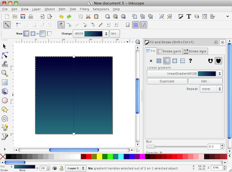Click Edit button in tool controls bar
Image resolution: width=232 pixels, height=172 pixels.
click(115, 34)
